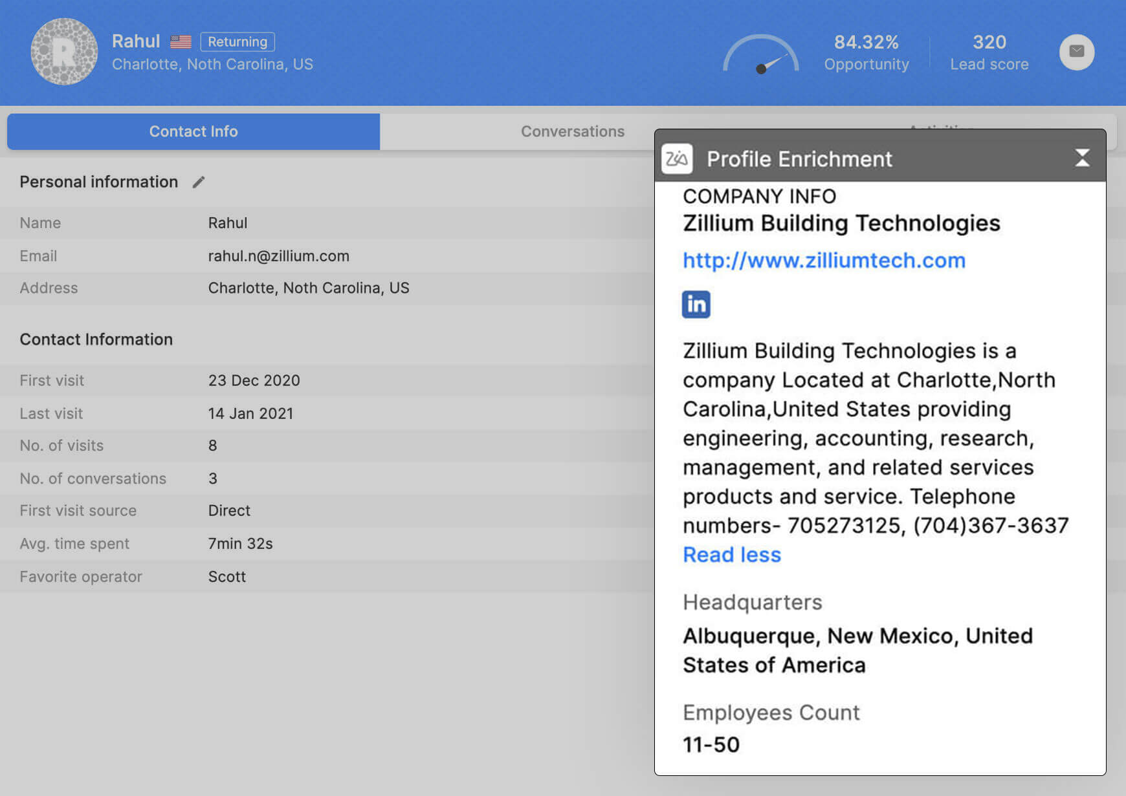This screenshot has width=1126, height=796.
Task: Switch to the Conversations tab
Action: [x=572, y=131]
